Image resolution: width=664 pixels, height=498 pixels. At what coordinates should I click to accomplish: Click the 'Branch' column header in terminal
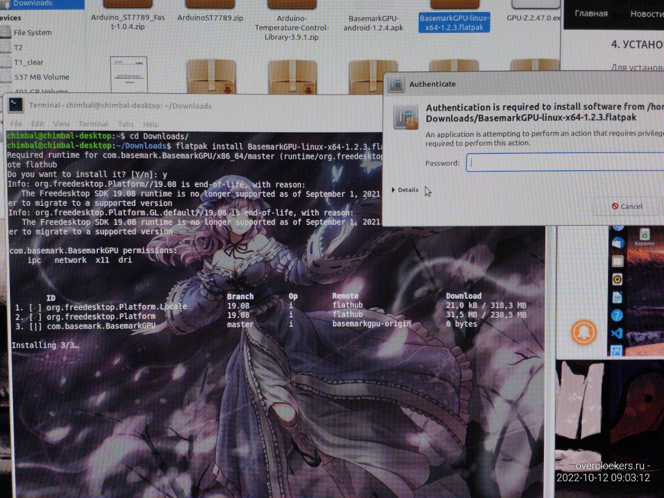click(x=240, y=296)
